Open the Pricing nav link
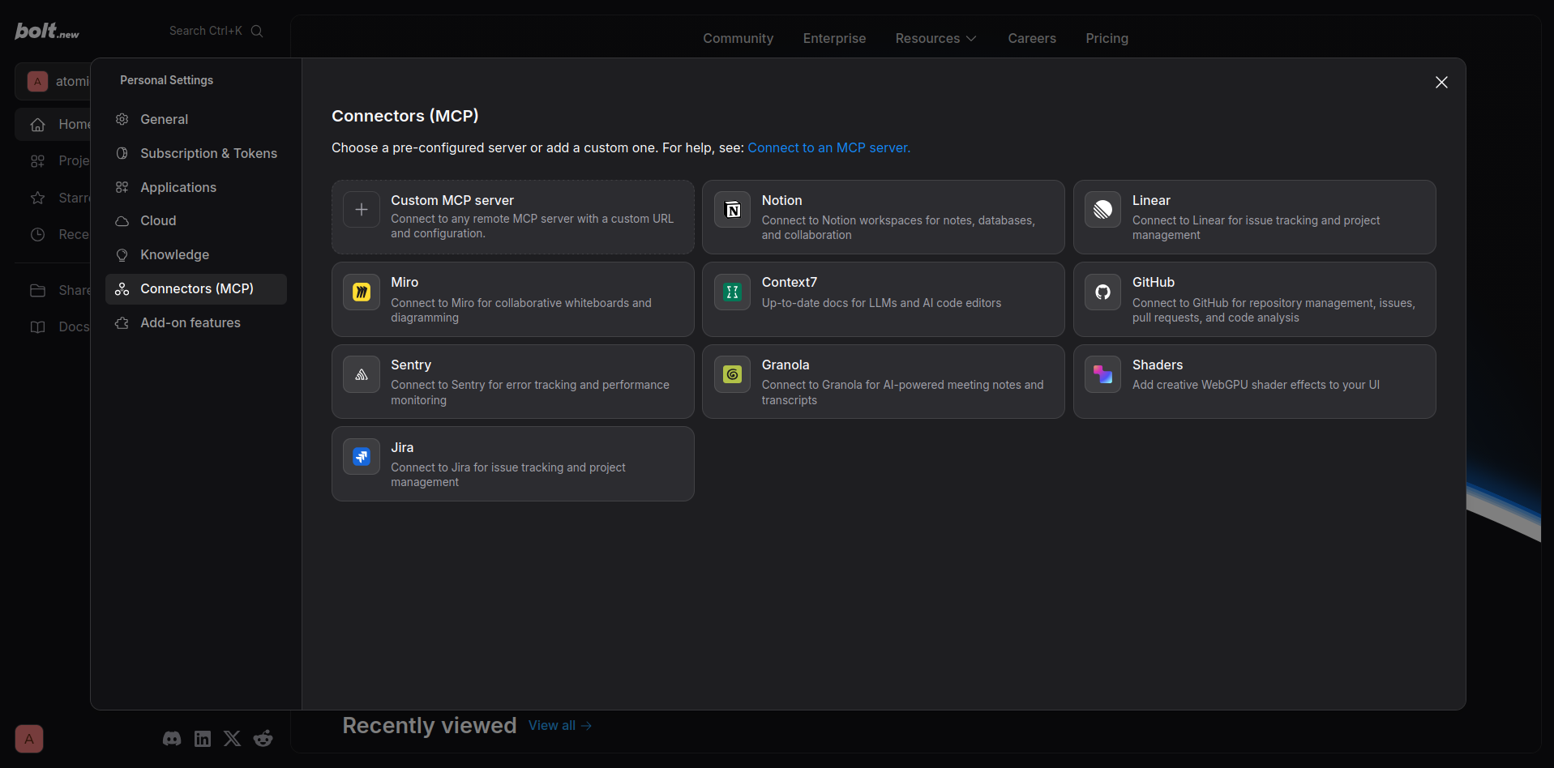The height and width of the screenshot is (768, 1554). coord(1107,38)
